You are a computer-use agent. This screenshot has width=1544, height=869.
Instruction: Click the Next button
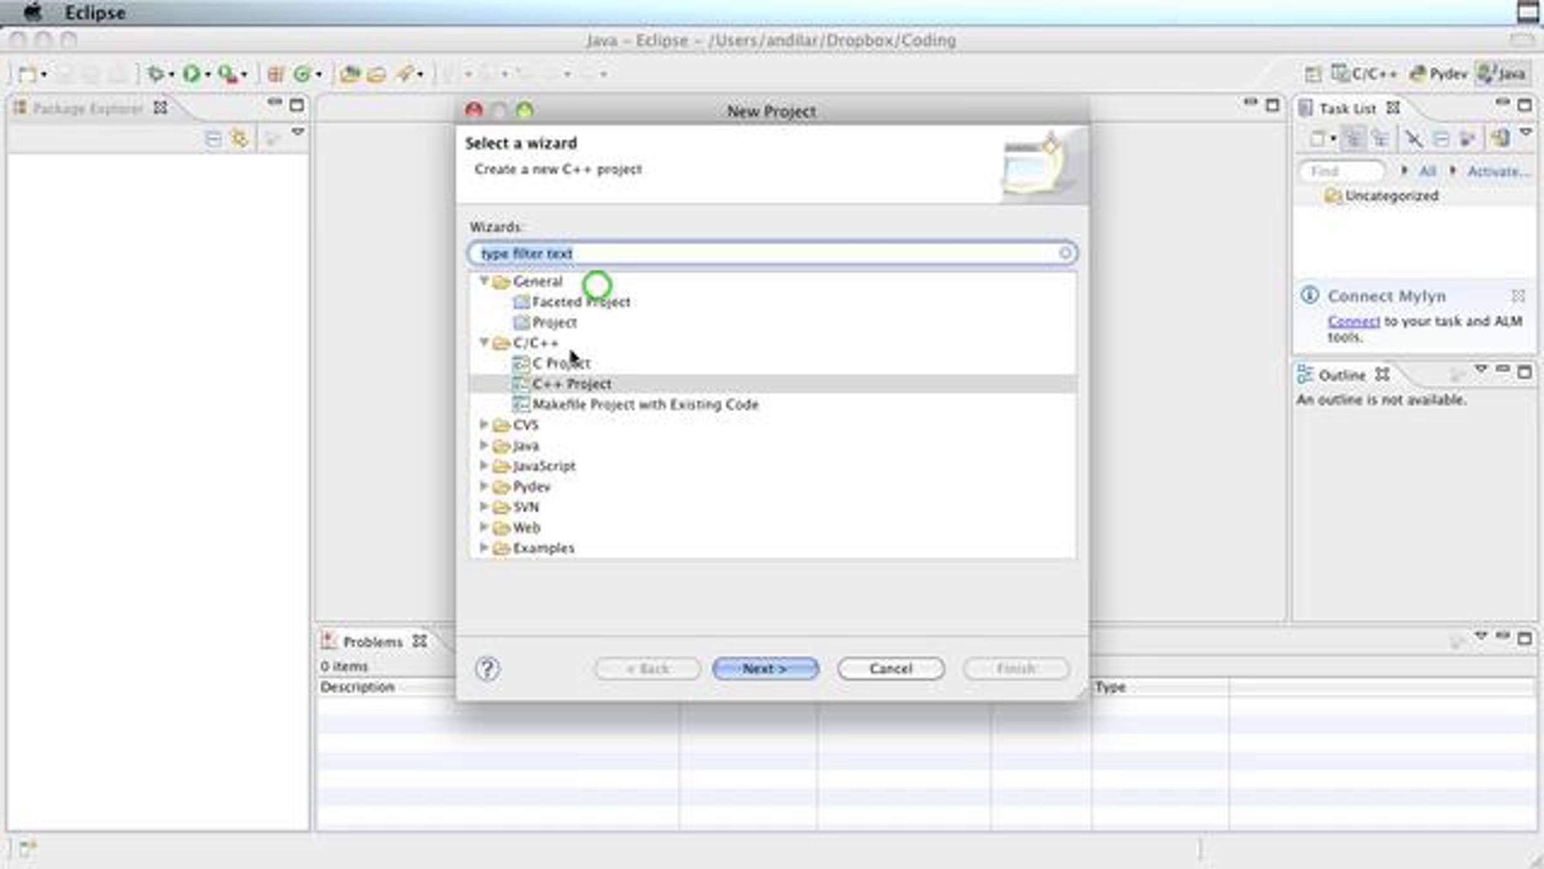tap(765, 669)
